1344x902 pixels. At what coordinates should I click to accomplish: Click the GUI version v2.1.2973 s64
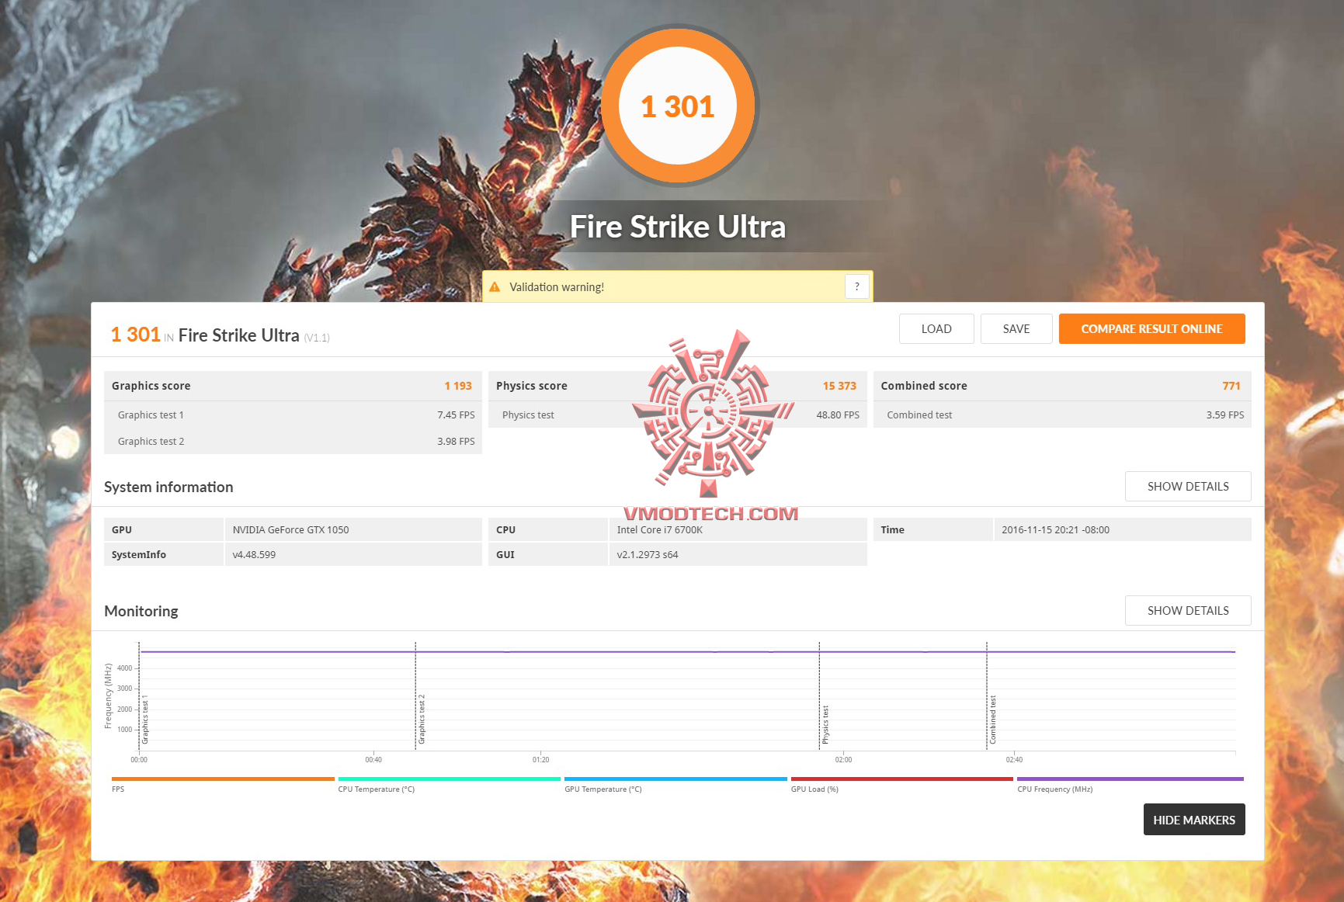click(x=648, y=555)
